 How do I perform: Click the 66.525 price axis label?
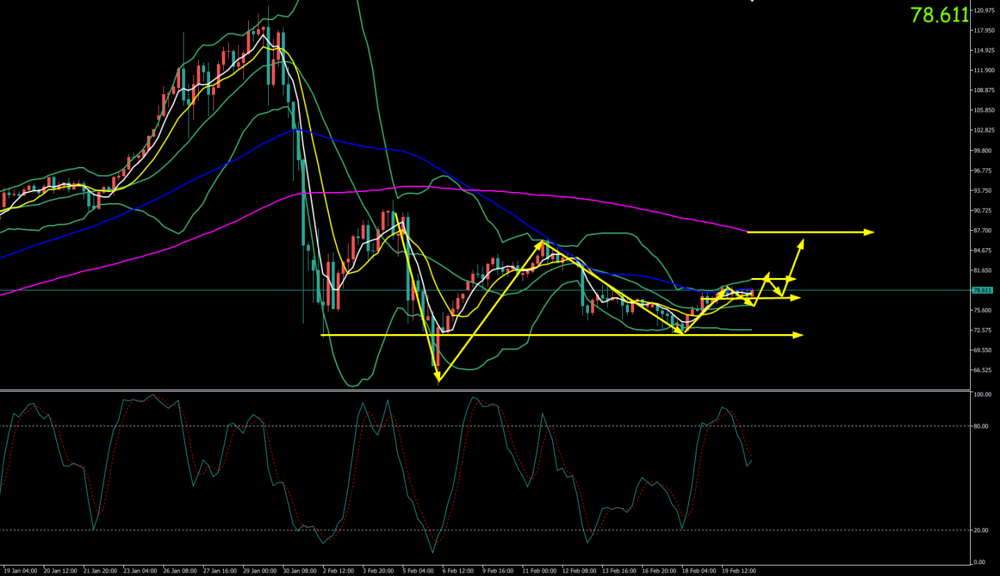point(984,370)
